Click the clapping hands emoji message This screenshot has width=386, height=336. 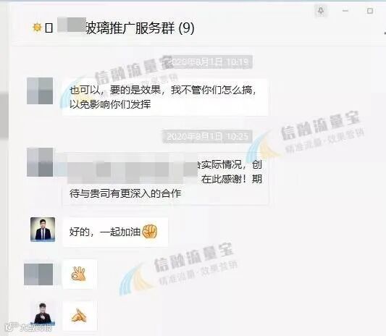(80, 316)
